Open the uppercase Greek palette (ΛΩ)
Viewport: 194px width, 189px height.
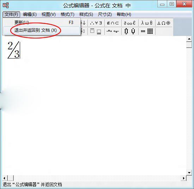point(164,23)
